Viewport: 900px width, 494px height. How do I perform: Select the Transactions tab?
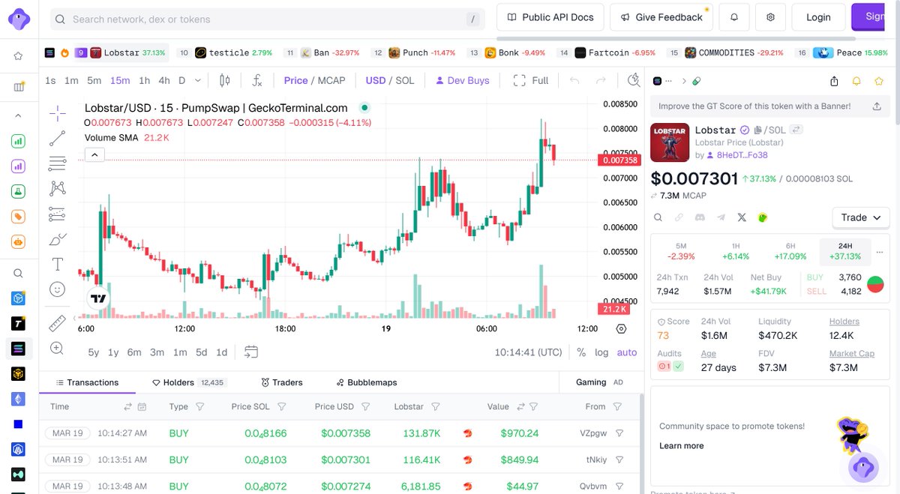[x=87, y=382]
